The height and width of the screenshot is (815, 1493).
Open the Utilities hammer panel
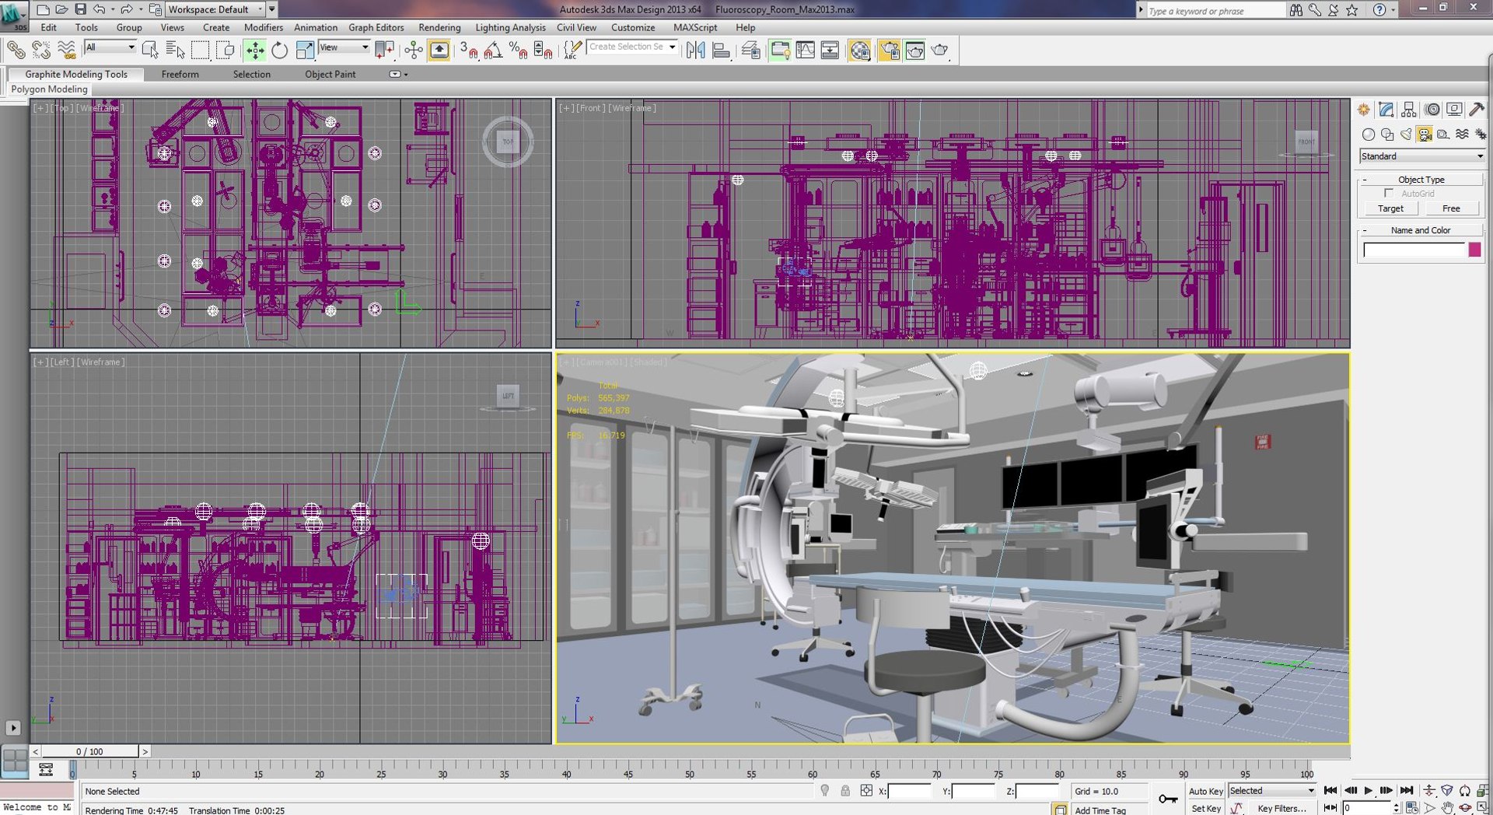pos(1476,110)
